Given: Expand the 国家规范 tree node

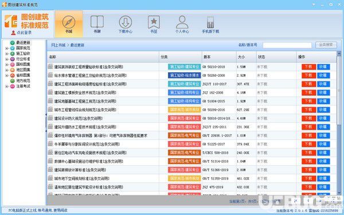Looking at the screenshot, I should [6, 48].
